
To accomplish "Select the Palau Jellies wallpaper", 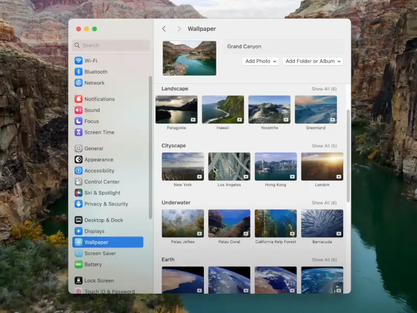I will [x=183, y=224].
